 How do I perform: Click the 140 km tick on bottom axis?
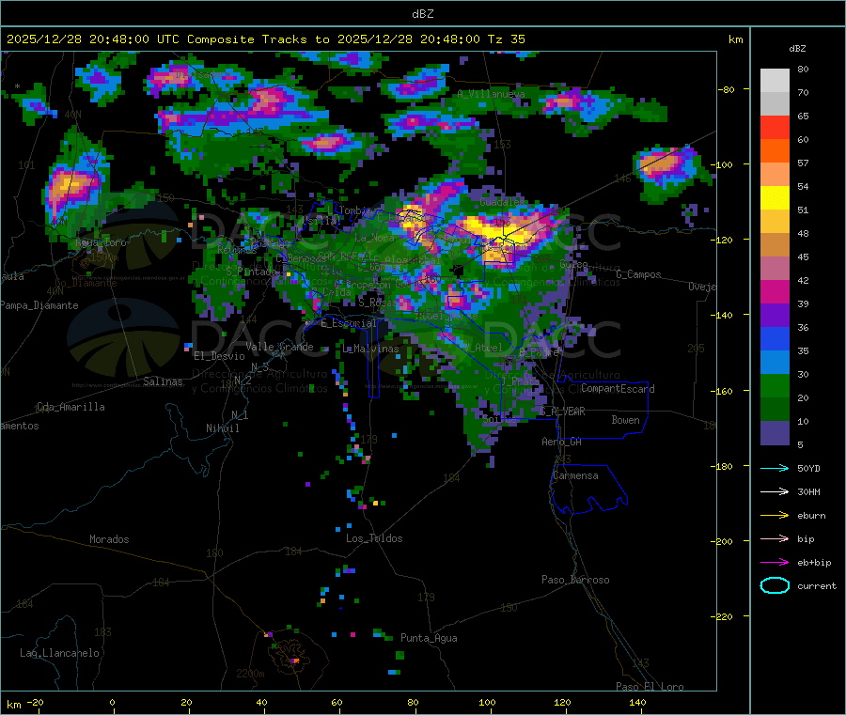pos(637,702)
